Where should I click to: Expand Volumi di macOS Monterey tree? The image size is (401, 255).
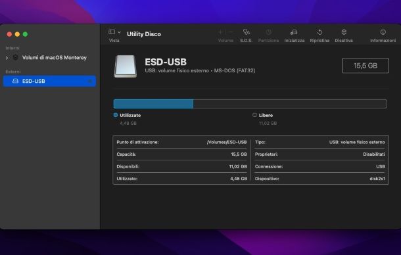click(x=7, y=58)
